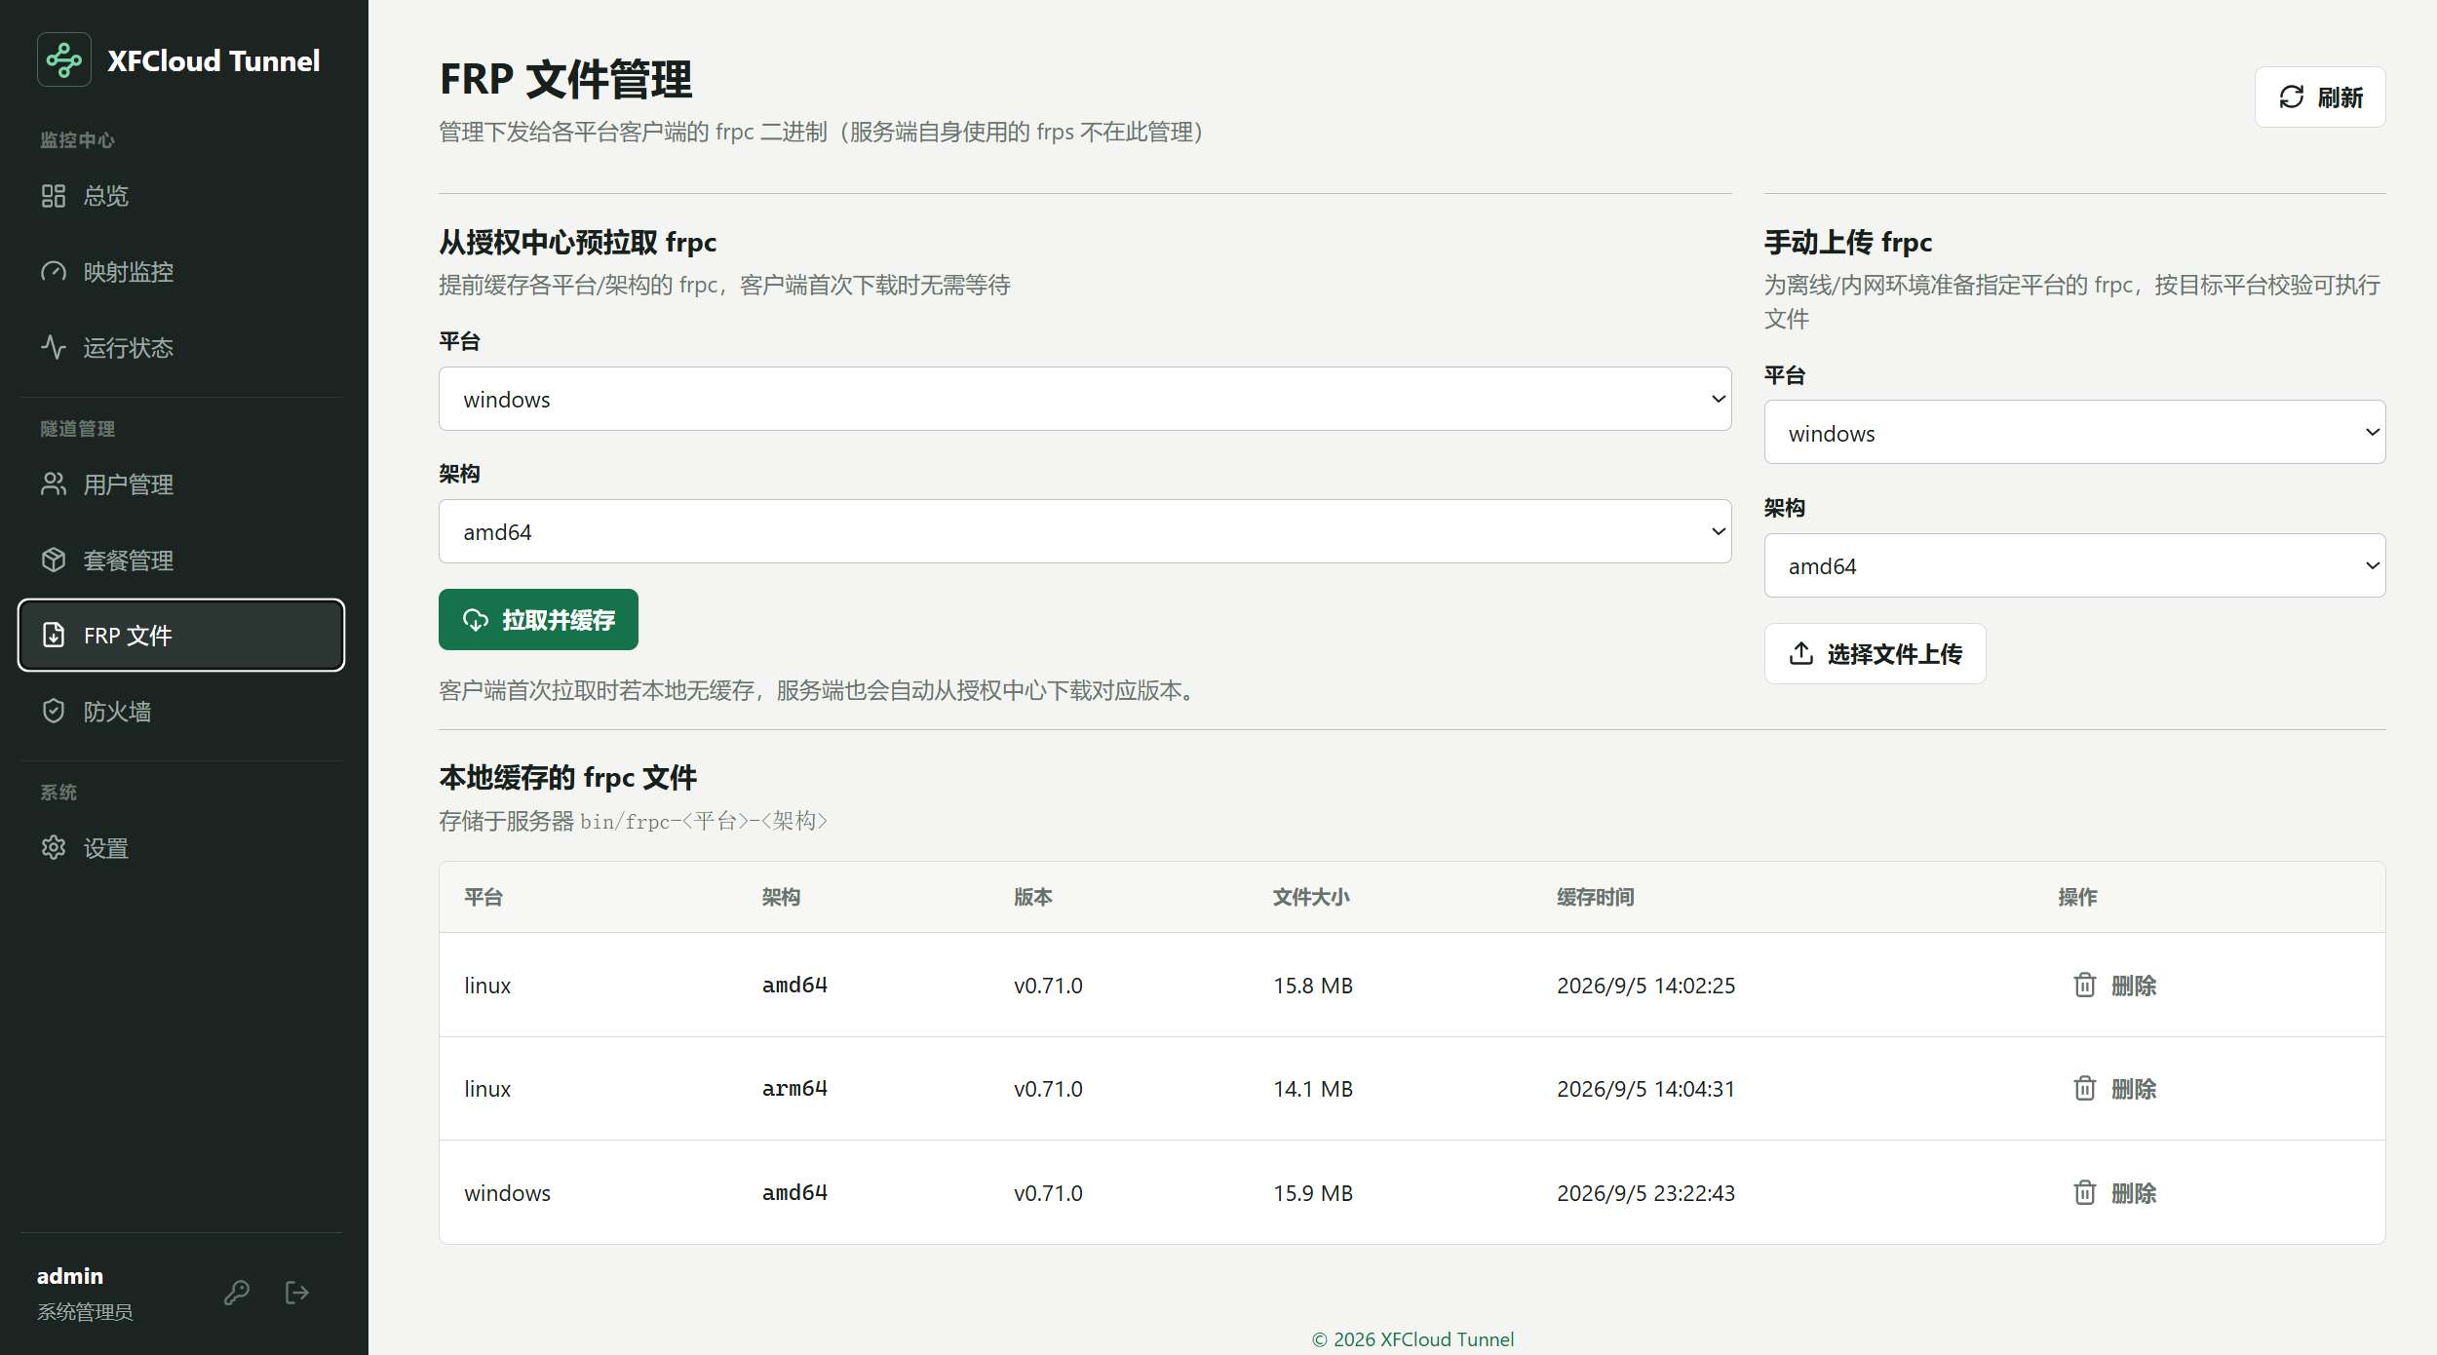The width and height of the screenshot is (2437, 1355).
Task: Click the © 2026 XFCloud Tunnel footer text
Action: tap(1412, 1339)
